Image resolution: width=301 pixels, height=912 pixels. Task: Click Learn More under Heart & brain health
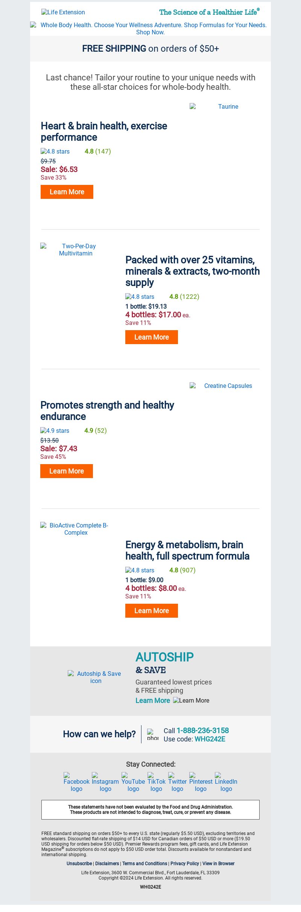click(x=67, y=192)
